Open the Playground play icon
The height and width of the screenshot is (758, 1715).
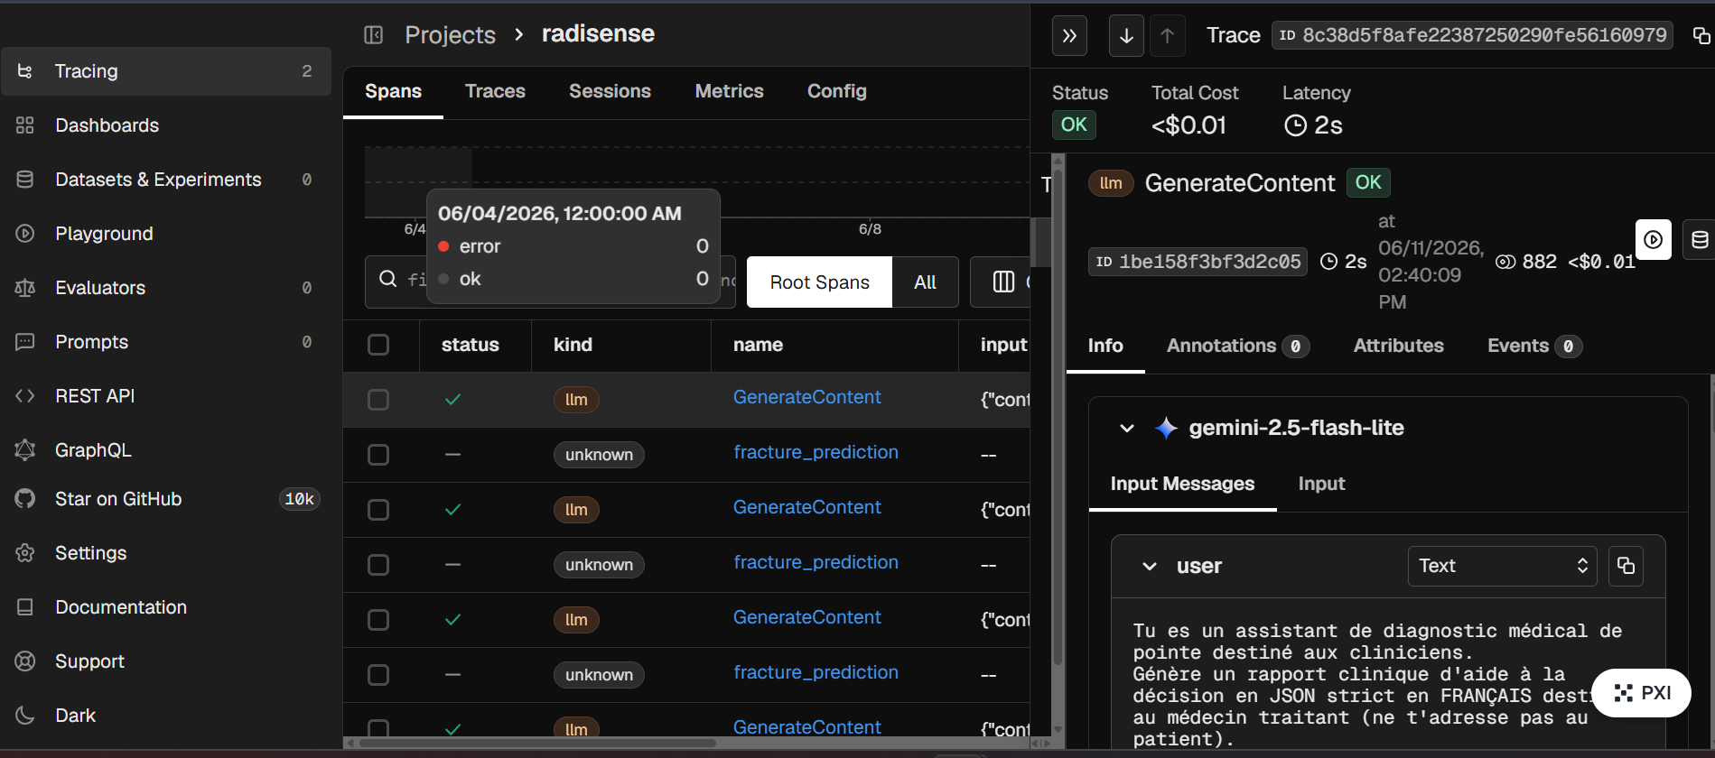(x=25, y=234)
